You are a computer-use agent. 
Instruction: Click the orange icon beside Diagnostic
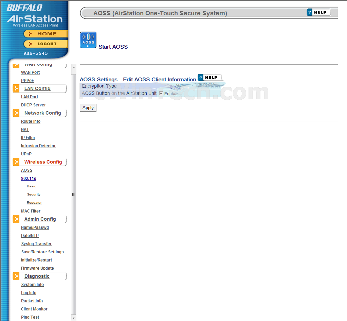pyautogui.click(x=16, y=276)
